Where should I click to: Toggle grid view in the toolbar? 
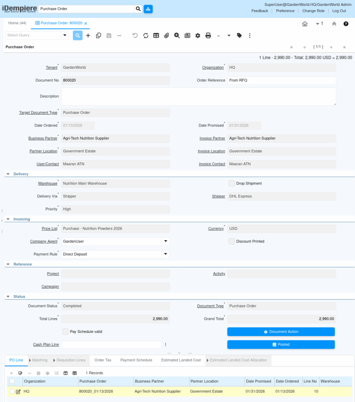coord(156,35)
